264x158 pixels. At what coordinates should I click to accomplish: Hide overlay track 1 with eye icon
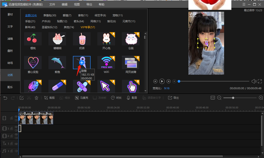[16, 127]
